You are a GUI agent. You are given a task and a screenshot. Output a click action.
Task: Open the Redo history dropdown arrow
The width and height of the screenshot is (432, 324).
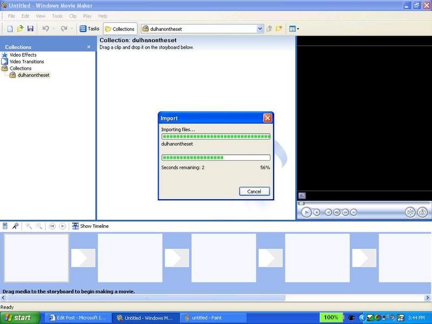coord(72,29)
